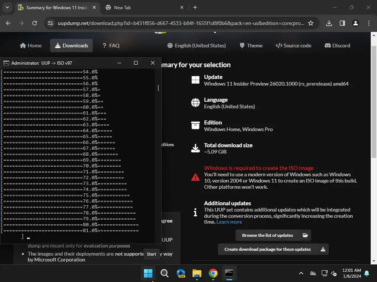Screen dimensions: 377x282
Task: Click the Total download size icon
Action: click(x=195, y=148)
